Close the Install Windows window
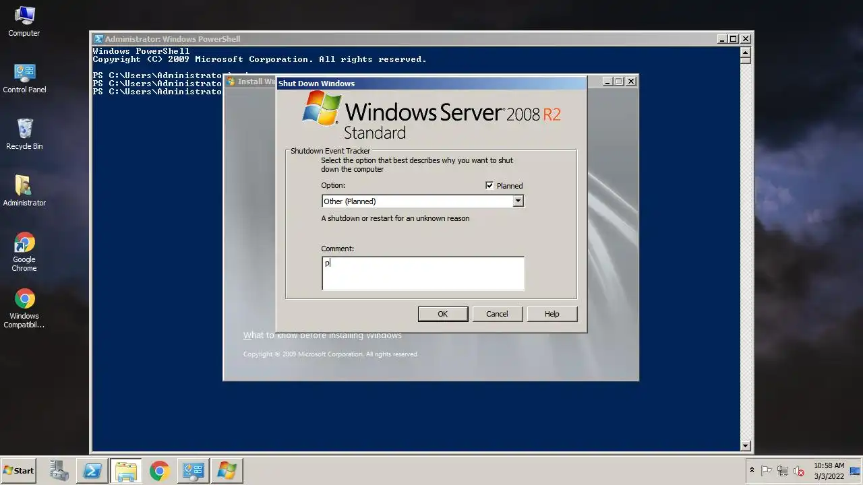This screenshot has height=485, width=863. [x=631, y=82]
